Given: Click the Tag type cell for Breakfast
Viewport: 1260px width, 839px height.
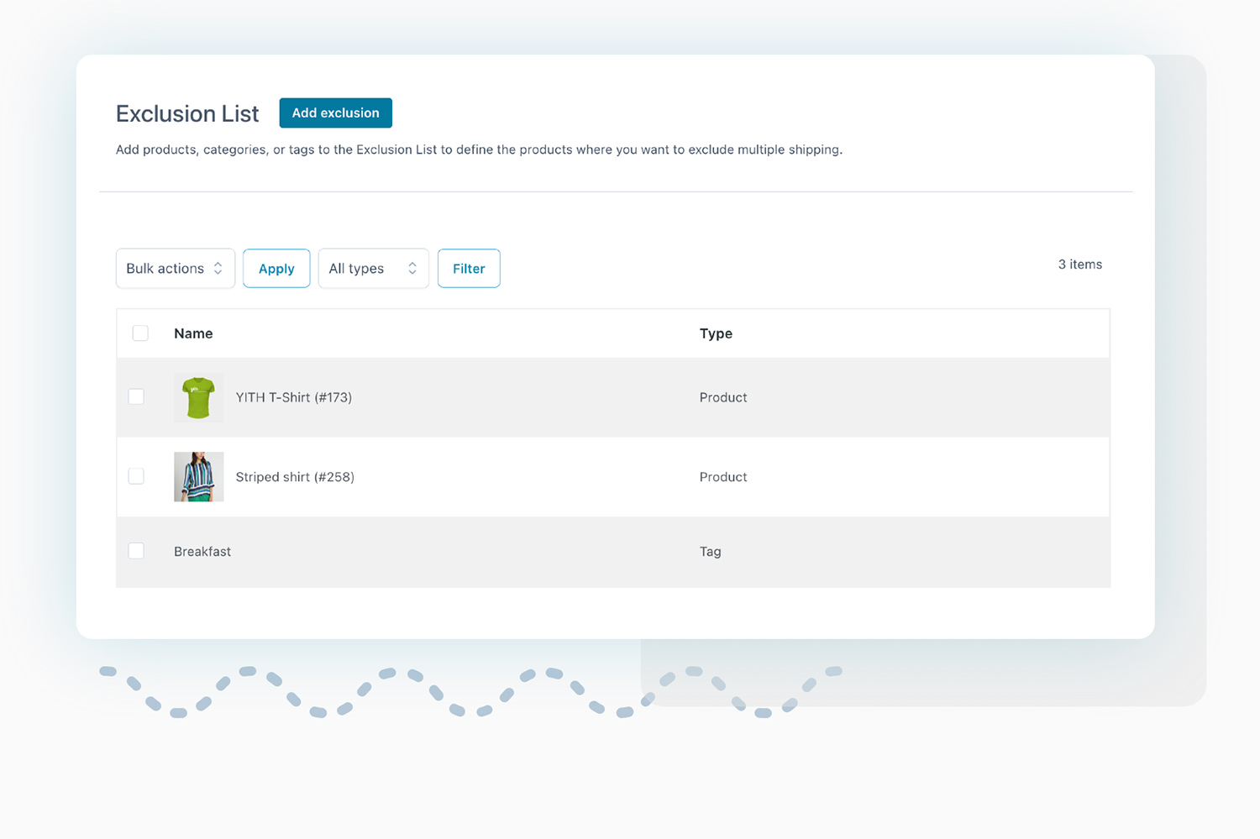Looking at the screenshot, I should 710,552.
